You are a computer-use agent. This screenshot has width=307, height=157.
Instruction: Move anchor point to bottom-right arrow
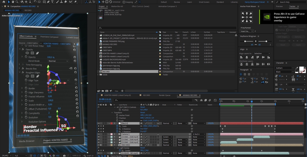click(x=250, y=21)
